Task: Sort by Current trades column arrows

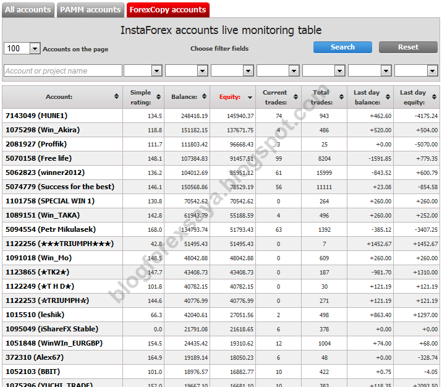Action: coord(295,96)
